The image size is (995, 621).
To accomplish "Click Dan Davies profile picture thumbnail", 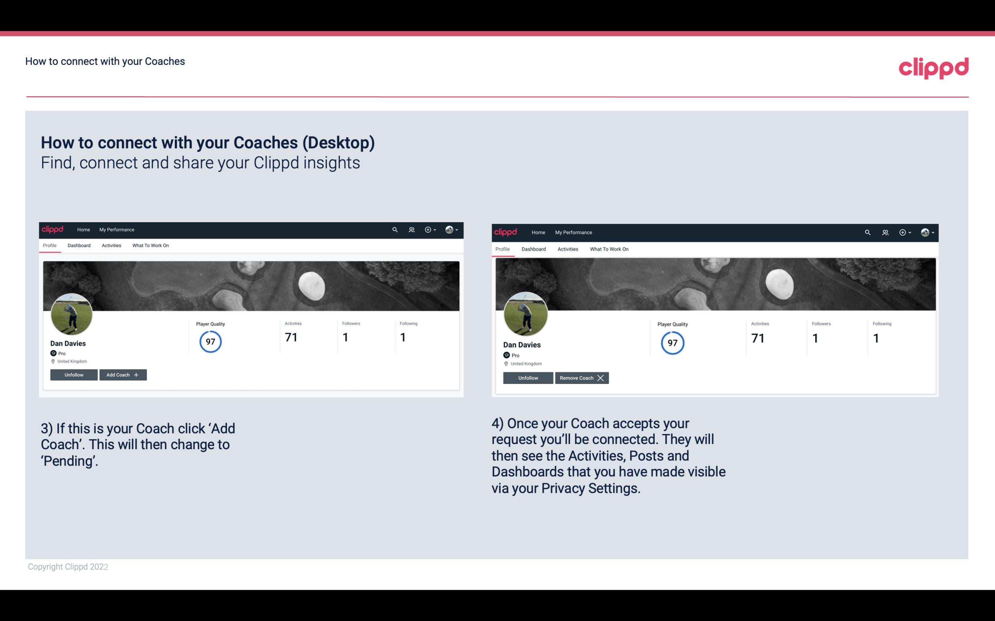I will (72, 313).
